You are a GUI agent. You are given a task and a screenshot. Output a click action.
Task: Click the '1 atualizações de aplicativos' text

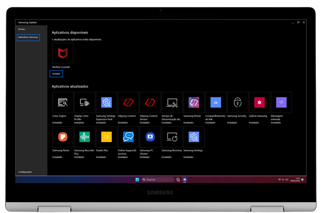coord(77,40)
